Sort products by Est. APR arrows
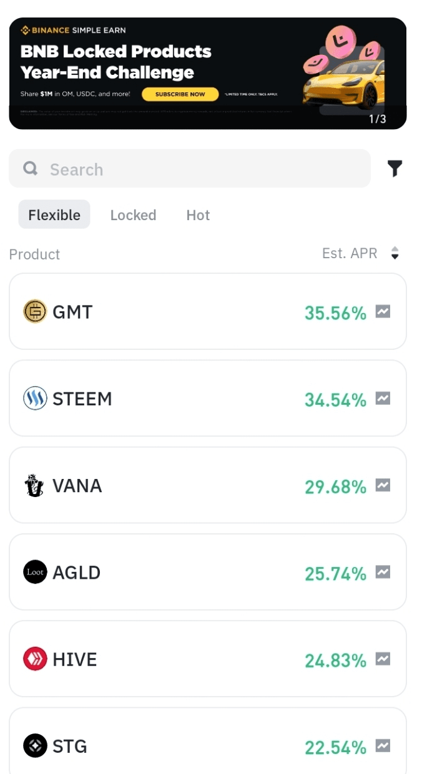The image size is (422, 774). pos(395,253)
